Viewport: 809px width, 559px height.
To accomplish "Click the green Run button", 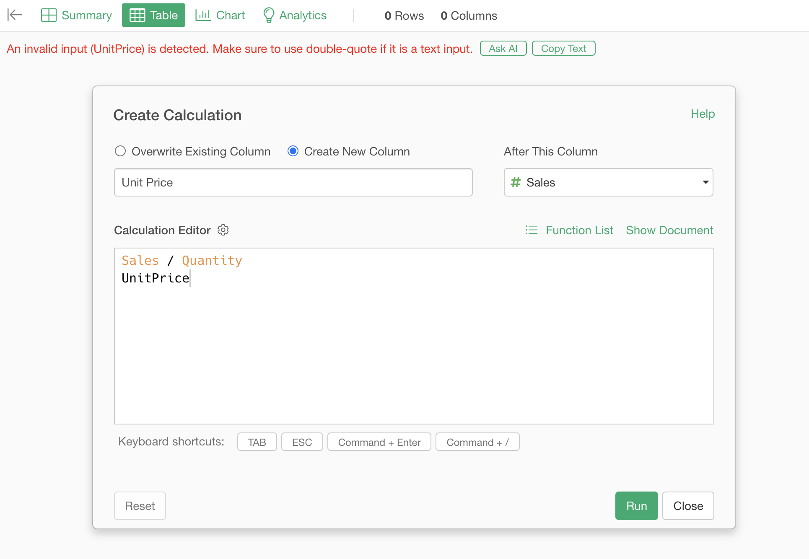I will [636, 506].
